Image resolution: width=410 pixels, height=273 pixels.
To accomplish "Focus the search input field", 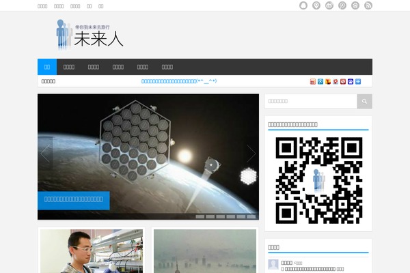I will click(x=311, y=102).
